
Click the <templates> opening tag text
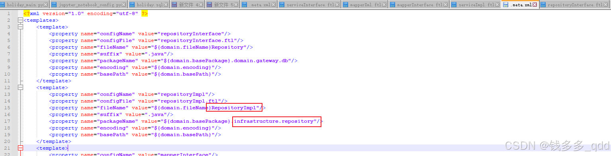tap(41, 20)
